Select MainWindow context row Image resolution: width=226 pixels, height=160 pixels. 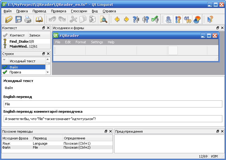pos(26,46)
